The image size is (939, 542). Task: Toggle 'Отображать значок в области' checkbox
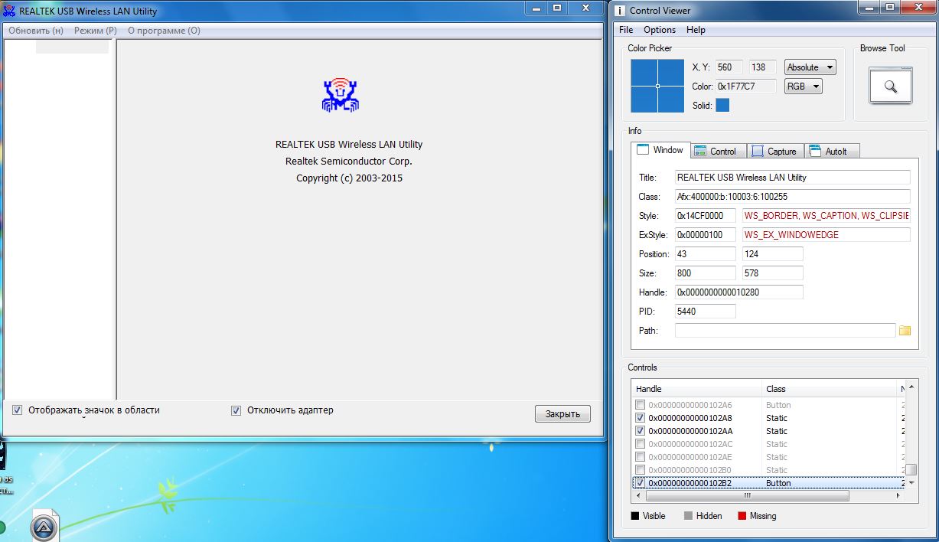coord(18,410)
